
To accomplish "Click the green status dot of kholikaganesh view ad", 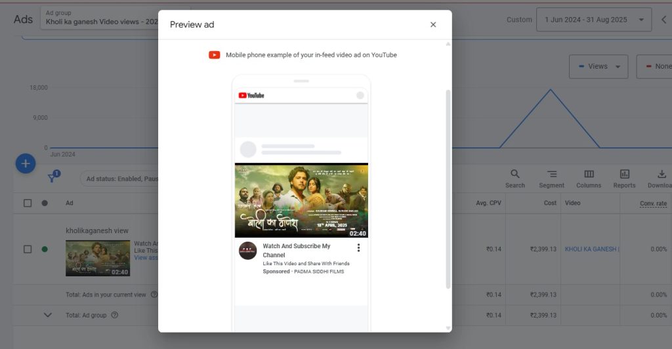I will [45, 249].
